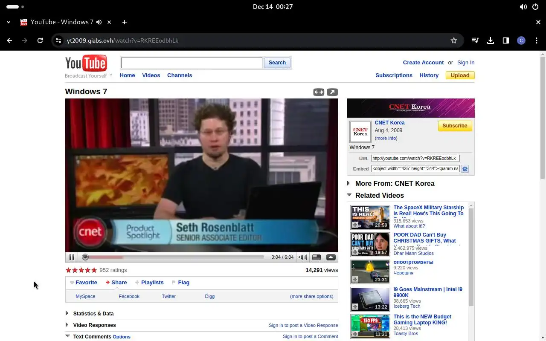Open the browser downloads icon
The width and height of the screenshot is (546, 341).
[x=491, y=40]
